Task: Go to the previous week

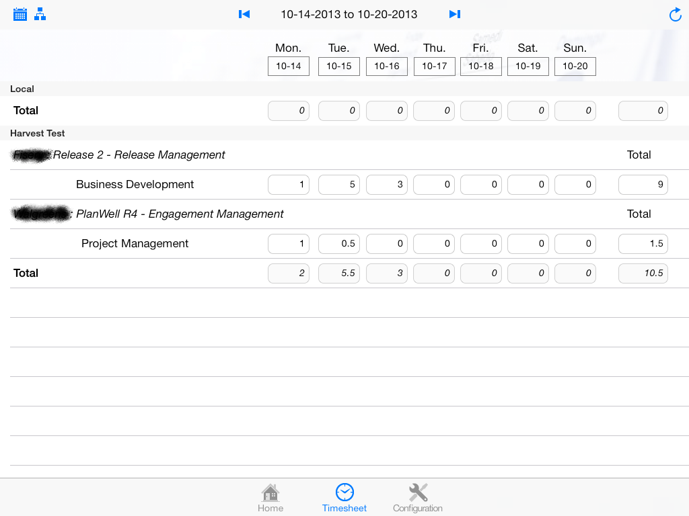Action: click(244, 14)
